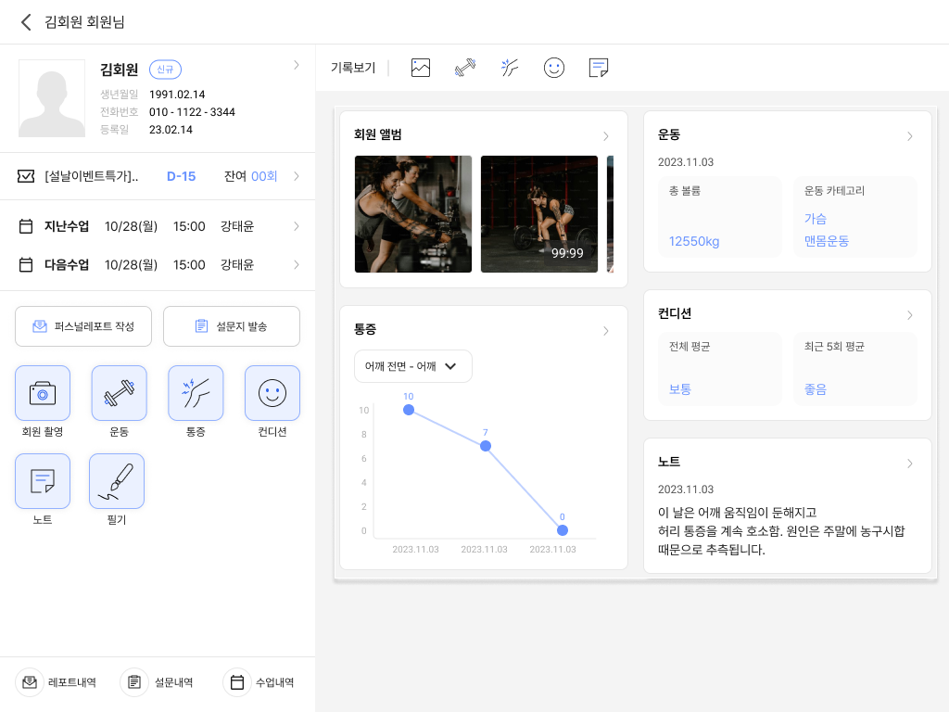The image size is (949, 712).
Task: Click the member profile avatar picture
Action: point(52,98)
